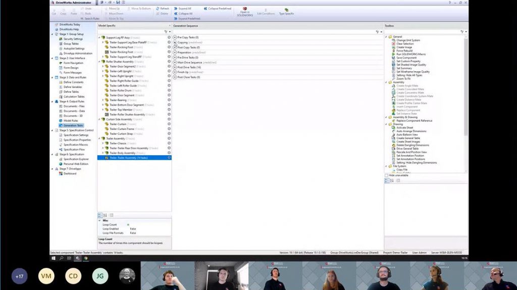Open the DriveWorks Help link
Screen dimensions: 517x290
pos(69,29)
